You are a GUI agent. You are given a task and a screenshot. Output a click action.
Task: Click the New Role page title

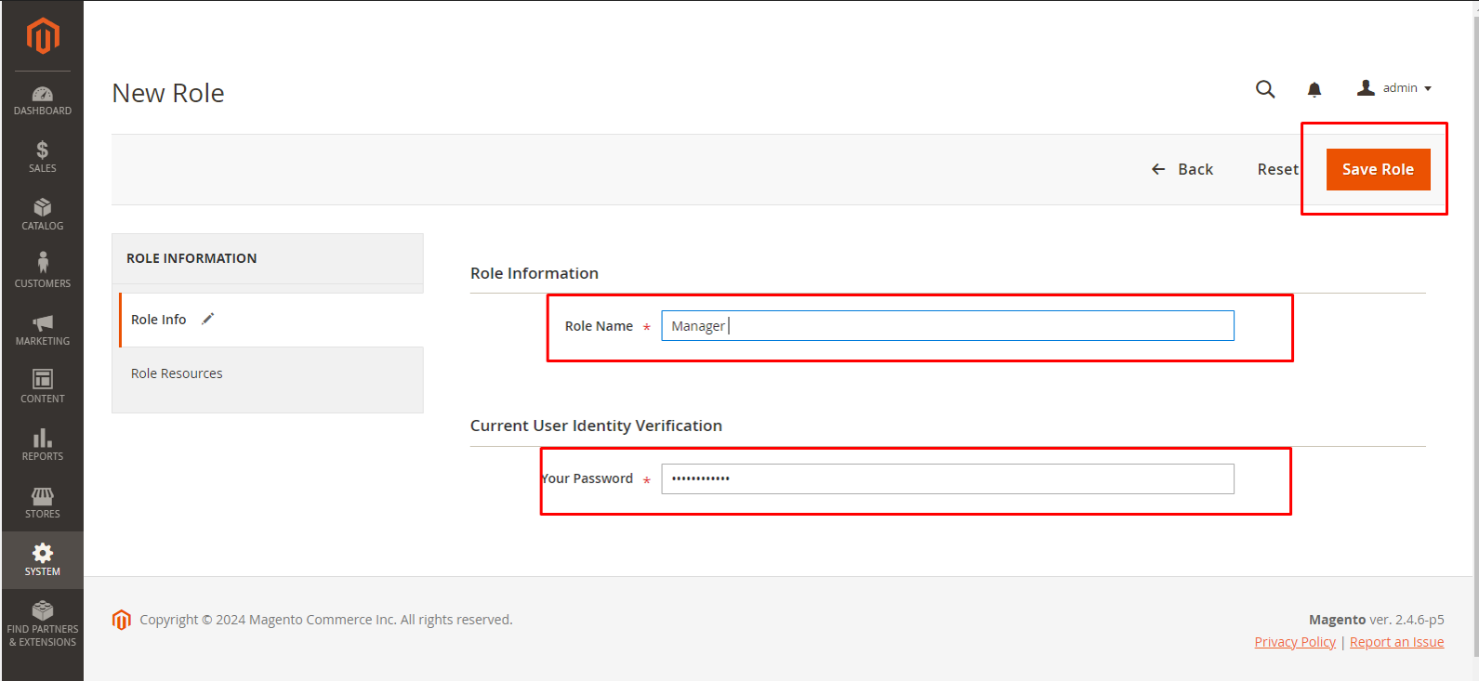coord(168,93)
